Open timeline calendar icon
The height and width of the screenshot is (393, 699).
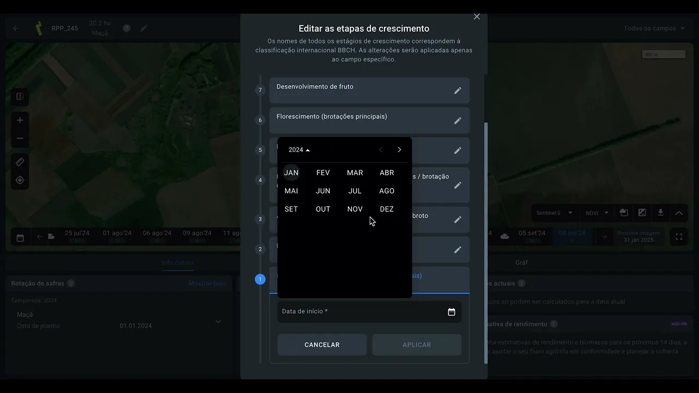(20, 237)
